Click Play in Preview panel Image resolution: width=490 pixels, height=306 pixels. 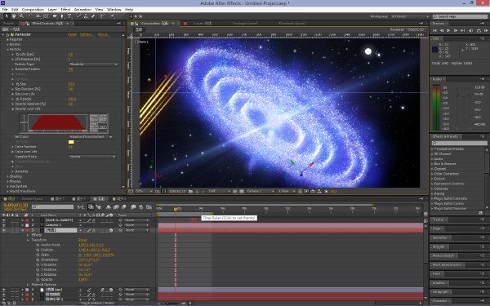click(448, 31)
